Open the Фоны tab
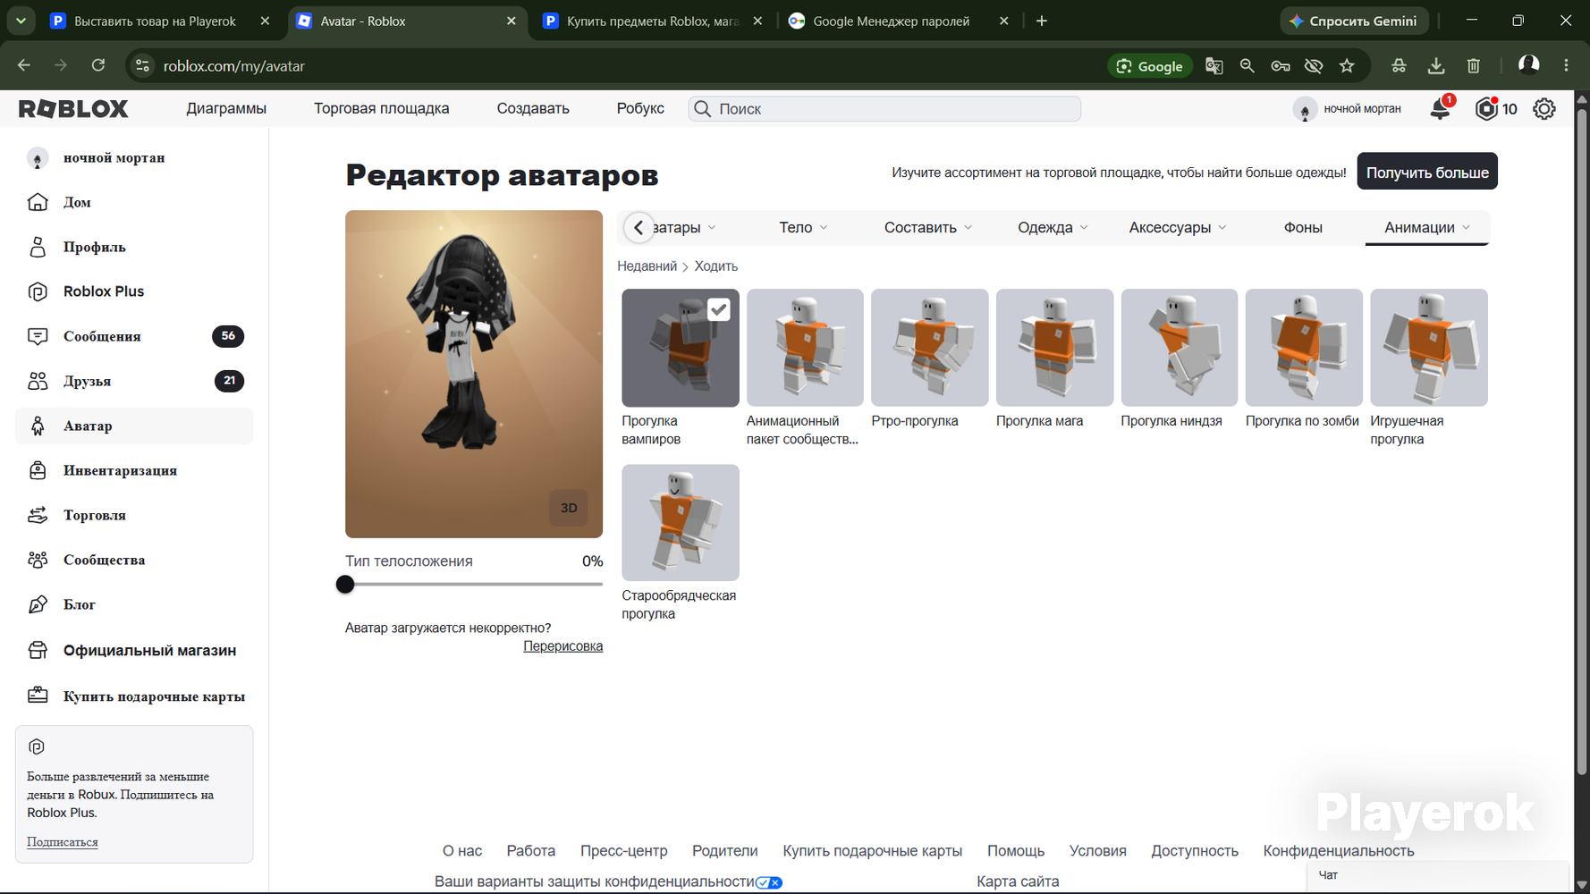This screenshot has height=894, width=1590. 1303,227
